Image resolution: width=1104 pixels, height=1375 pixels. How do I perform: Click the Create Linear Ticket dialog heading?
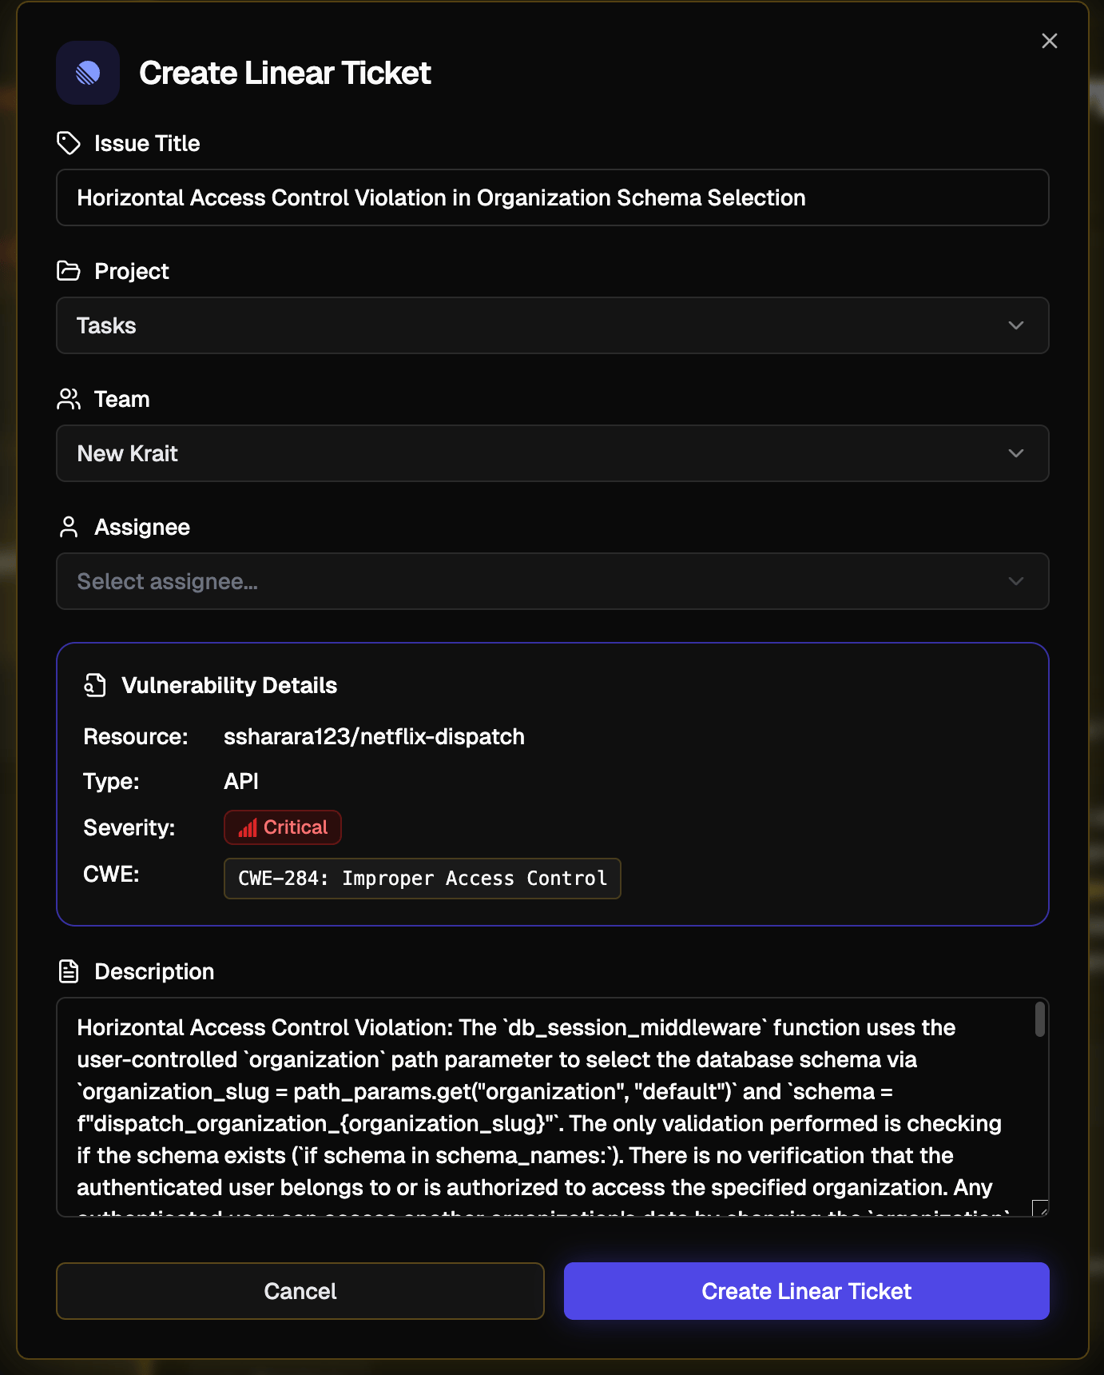point(285,73)
